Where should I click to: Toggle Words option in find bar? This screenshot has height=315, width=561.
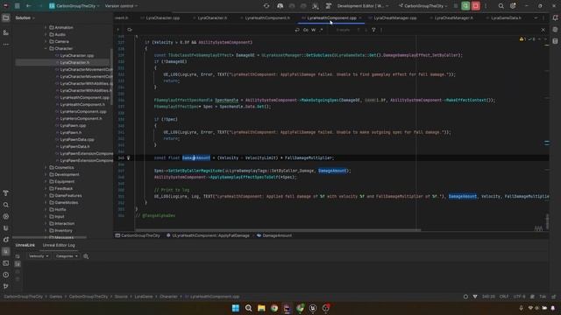(x=314, y=30)
